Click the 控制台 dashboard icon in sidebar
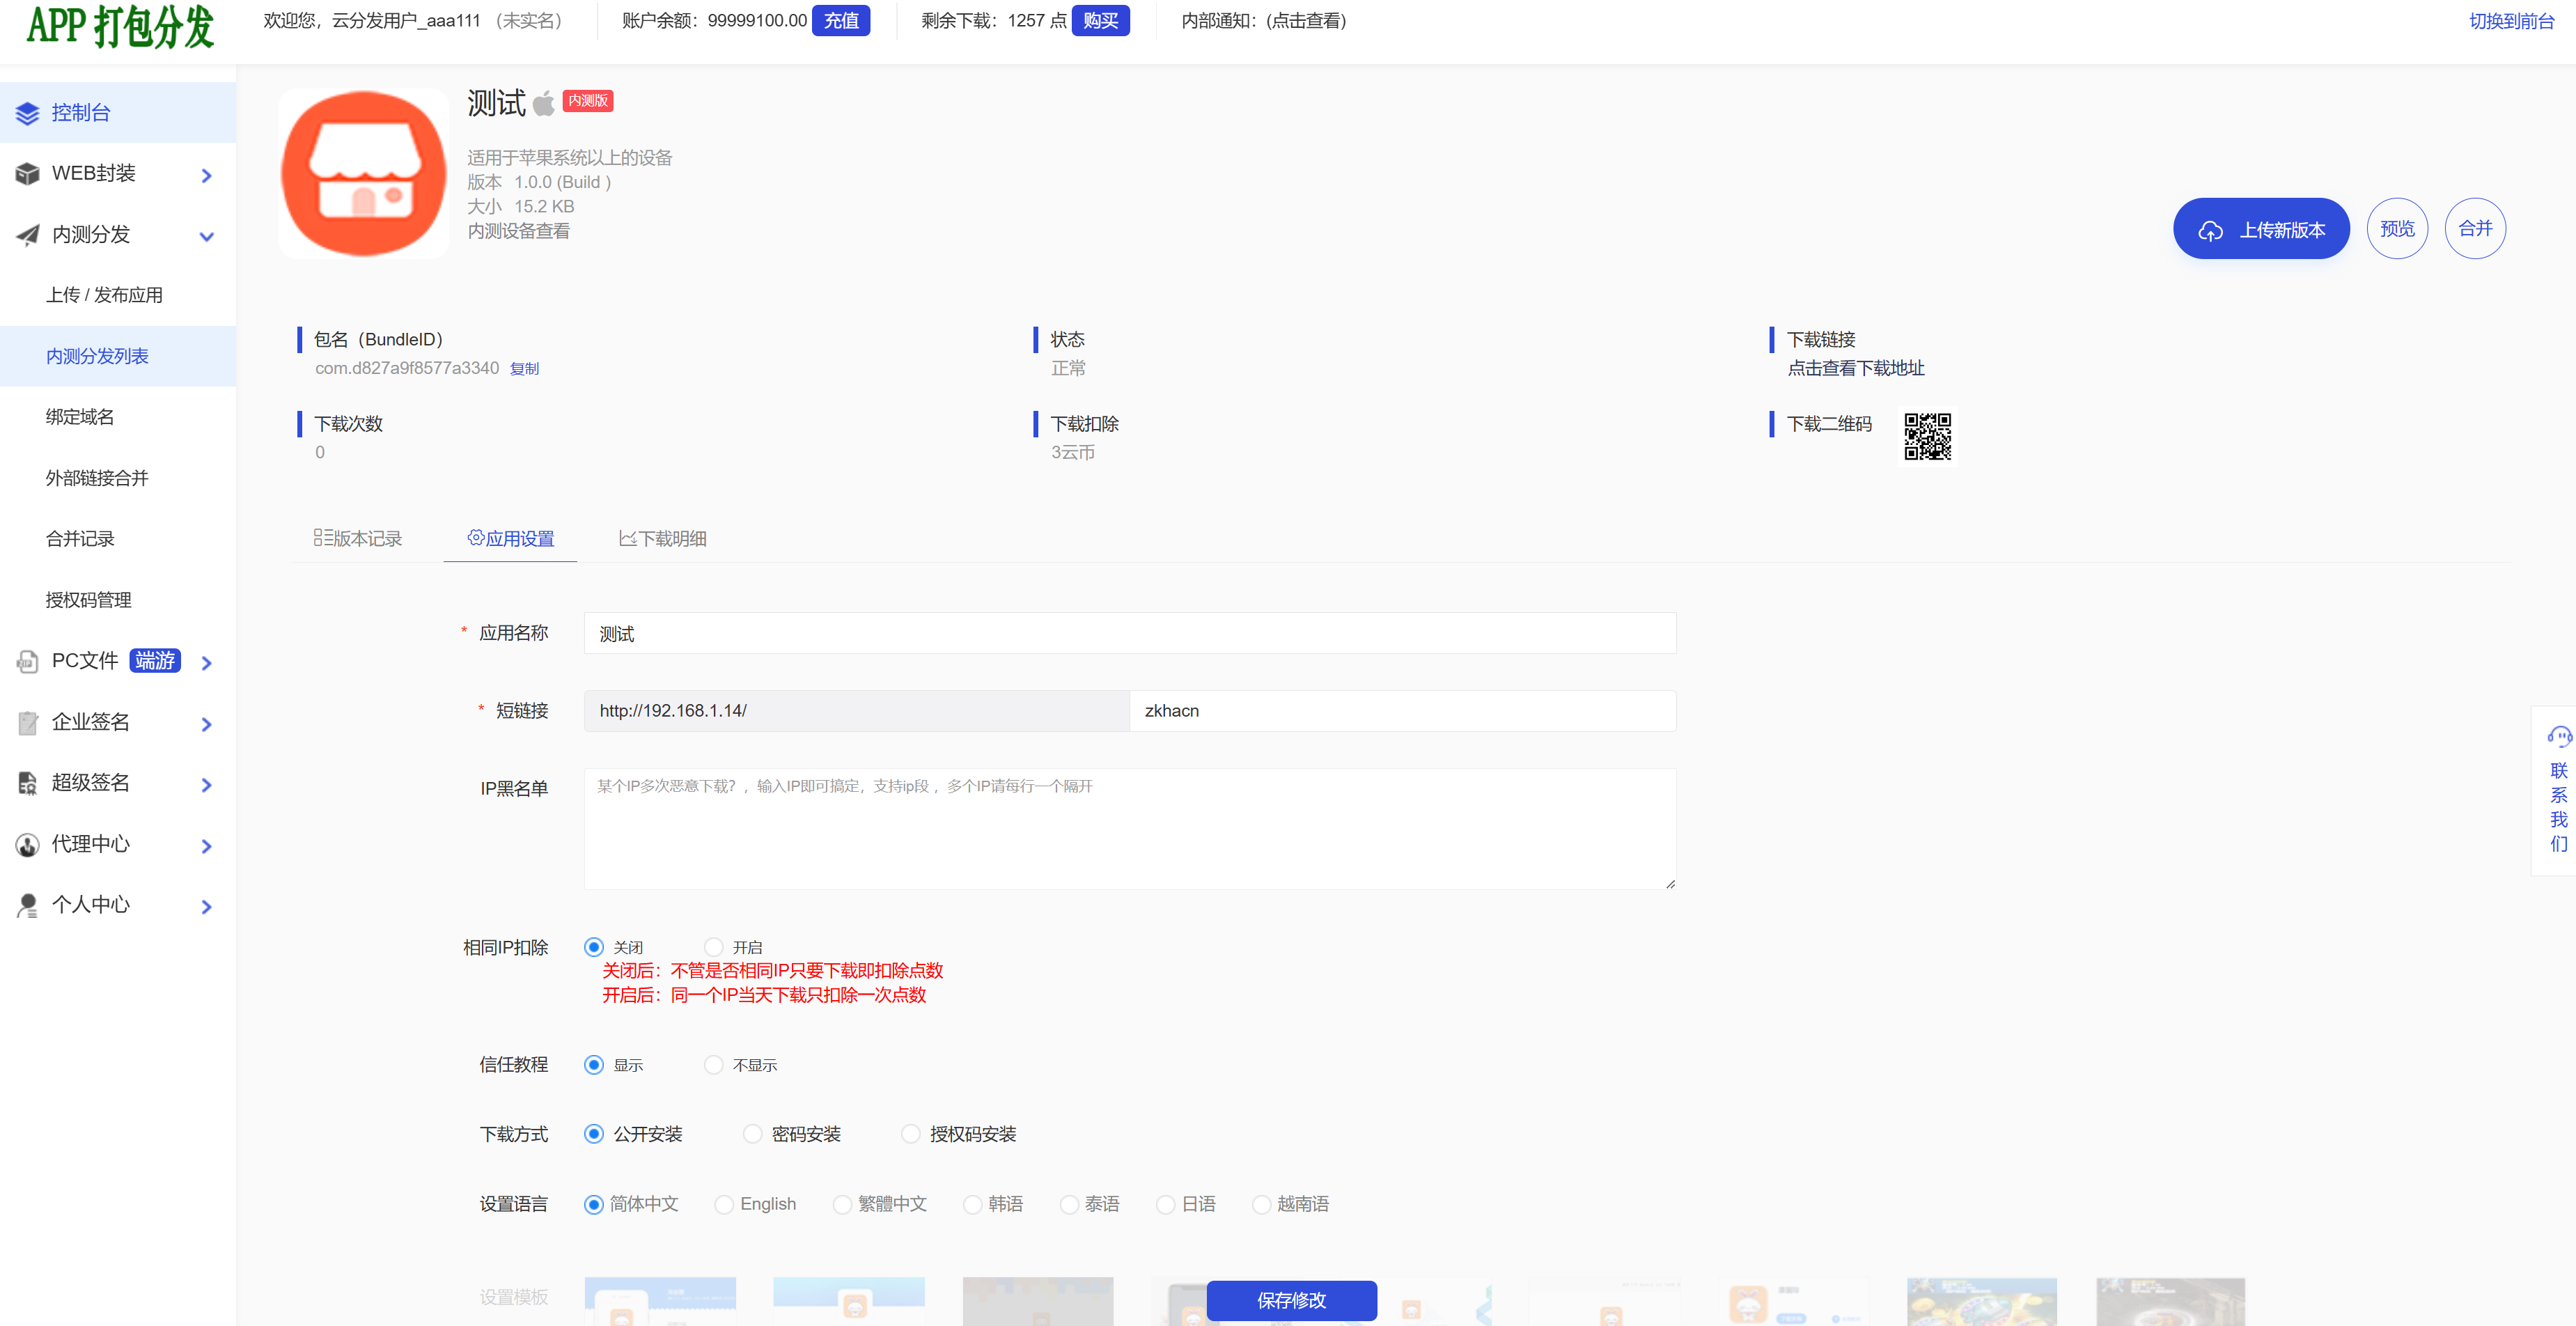Viewport: 2576px width, 1326px height. pyautogui.click(x=27, y=113)
